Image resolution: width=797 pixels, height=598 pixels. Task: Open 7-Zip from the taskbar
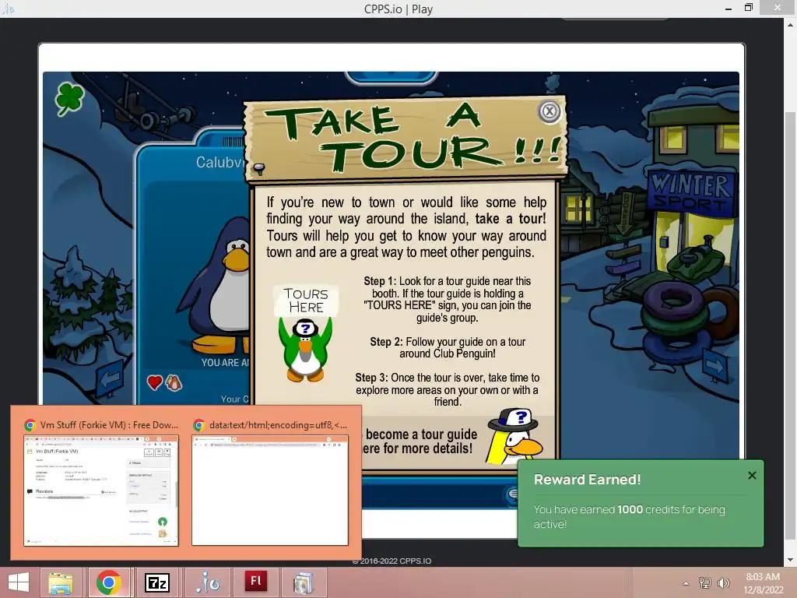[157, 582]
